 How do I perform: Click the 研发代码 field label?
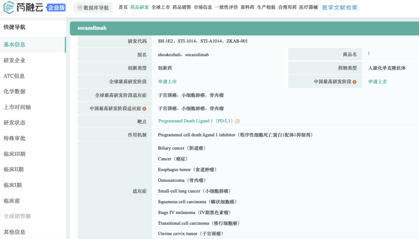[x=137, y=41]
